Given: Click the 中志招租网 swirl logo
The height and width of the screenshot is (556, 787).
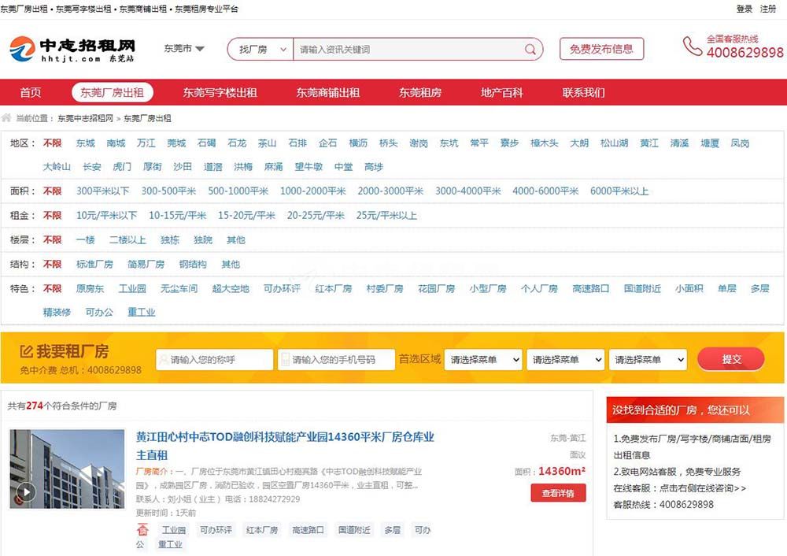Looking at the screenshot, I should pos(22,48).
